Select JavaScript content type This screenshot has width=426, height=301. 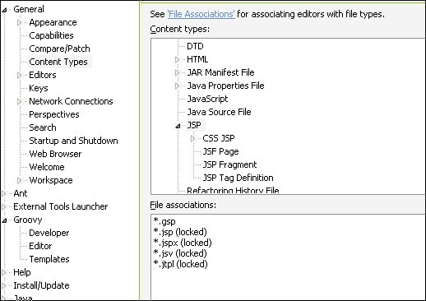(207, 99)
